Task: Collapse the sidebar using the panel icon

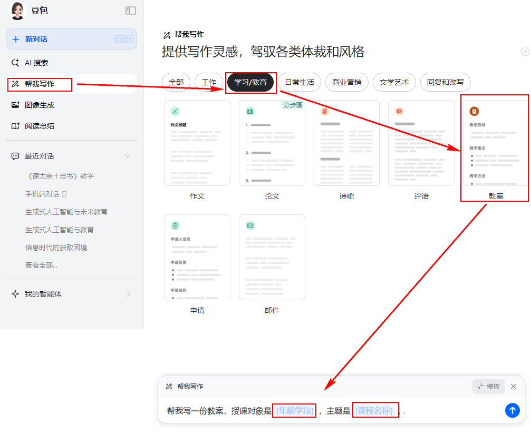Action: (130, 10)
